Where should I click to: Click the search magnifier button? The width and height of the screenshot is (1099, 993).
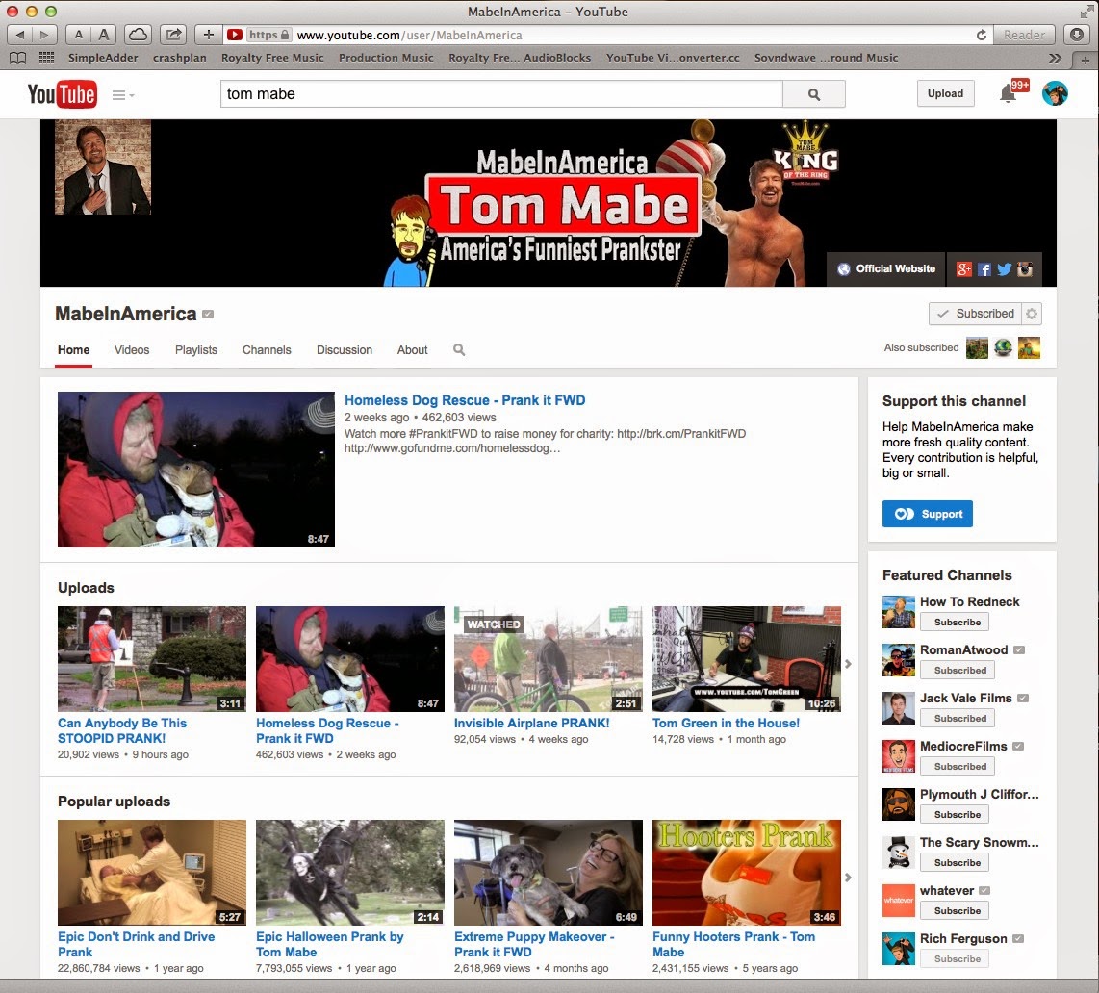814,94
